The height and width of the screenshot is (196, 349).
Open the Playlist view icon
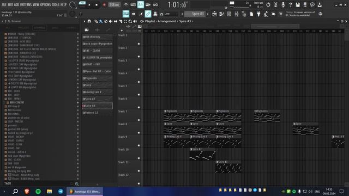[x=214, y=14]
